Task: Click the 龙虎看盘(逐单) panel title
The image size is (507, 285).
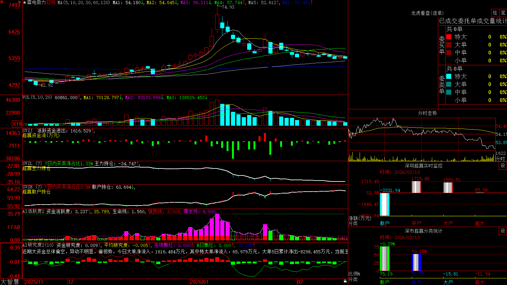Action: click(427, 13)
